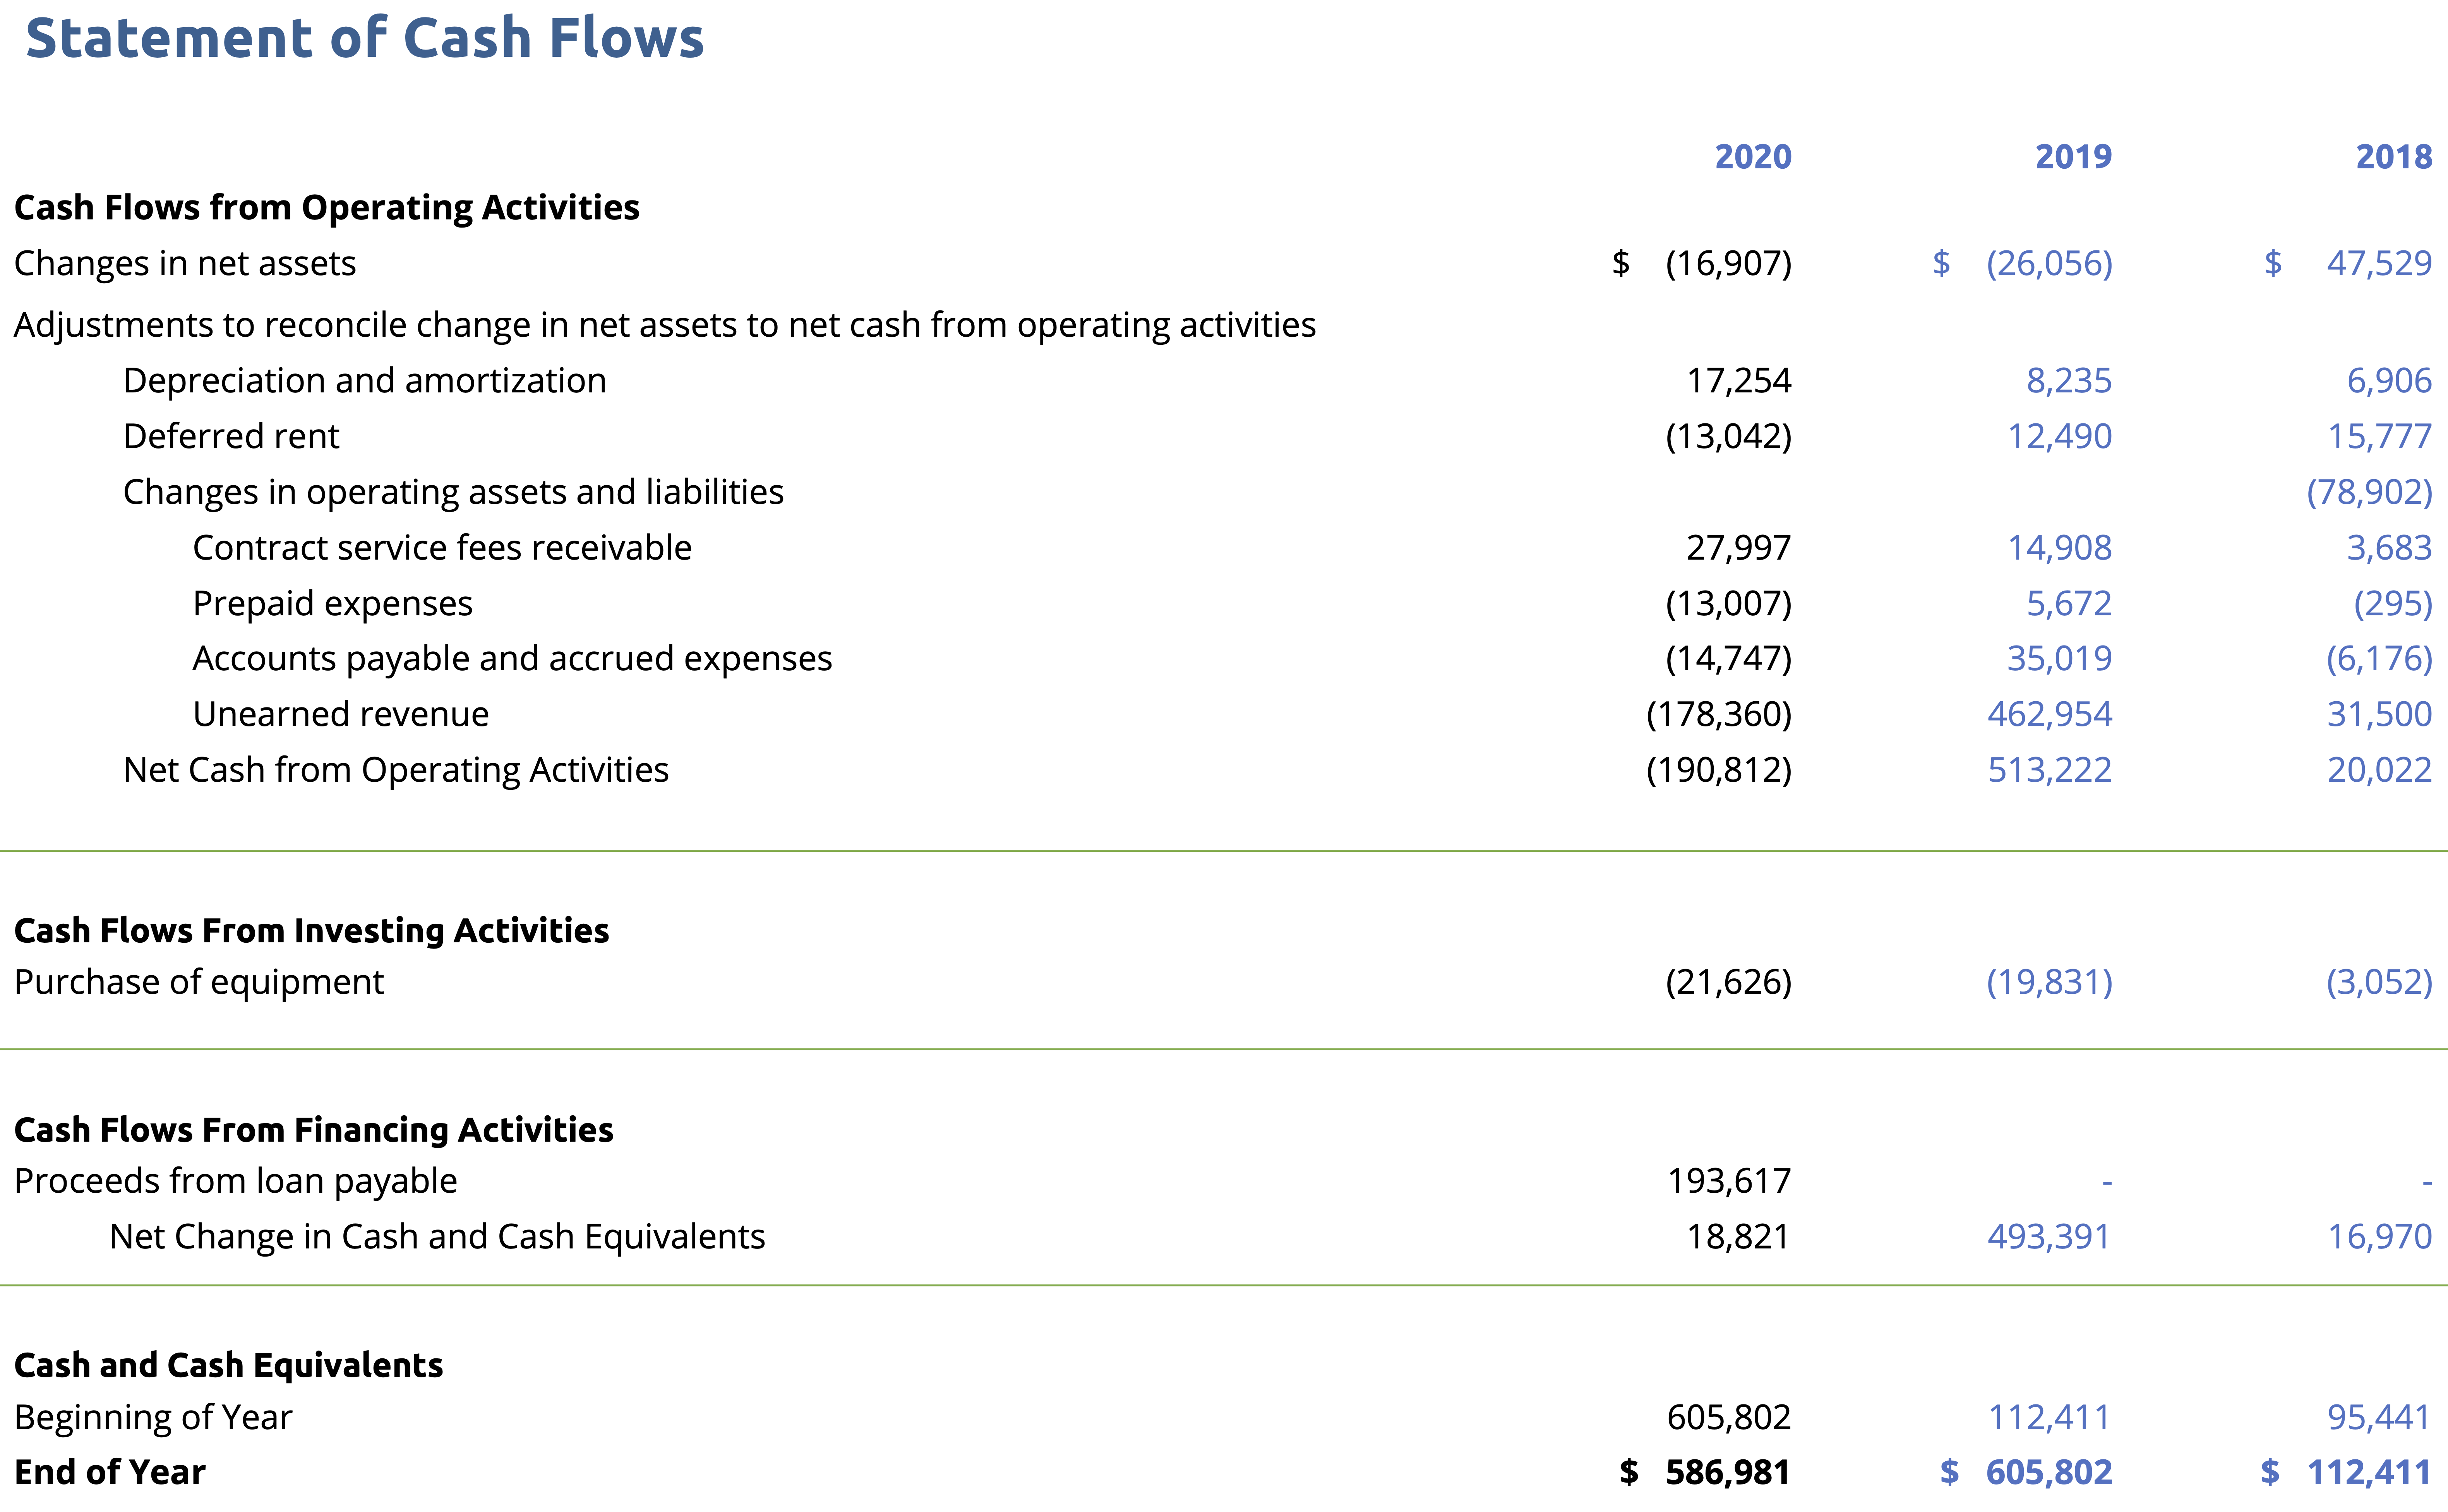Click the Deferred rent label

[x=231, y=437]
